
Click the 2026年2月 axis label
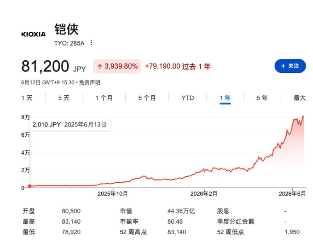204,194
